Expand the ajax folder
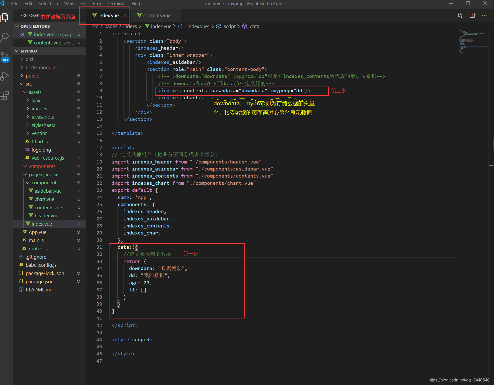 tap(28, 100)
